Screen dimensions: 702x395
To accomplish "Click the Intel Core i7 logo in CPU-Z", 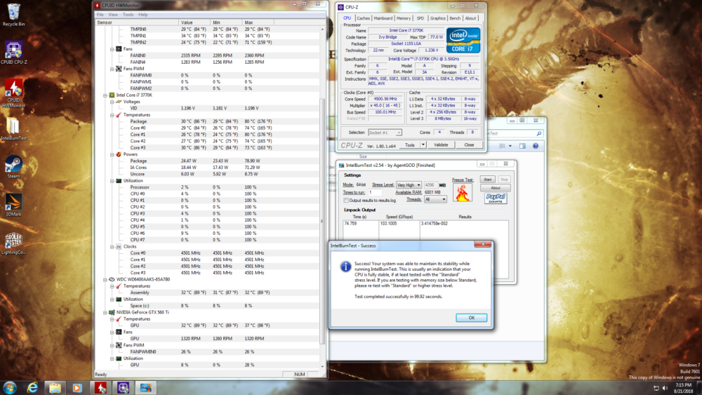I will pos(463,40).
